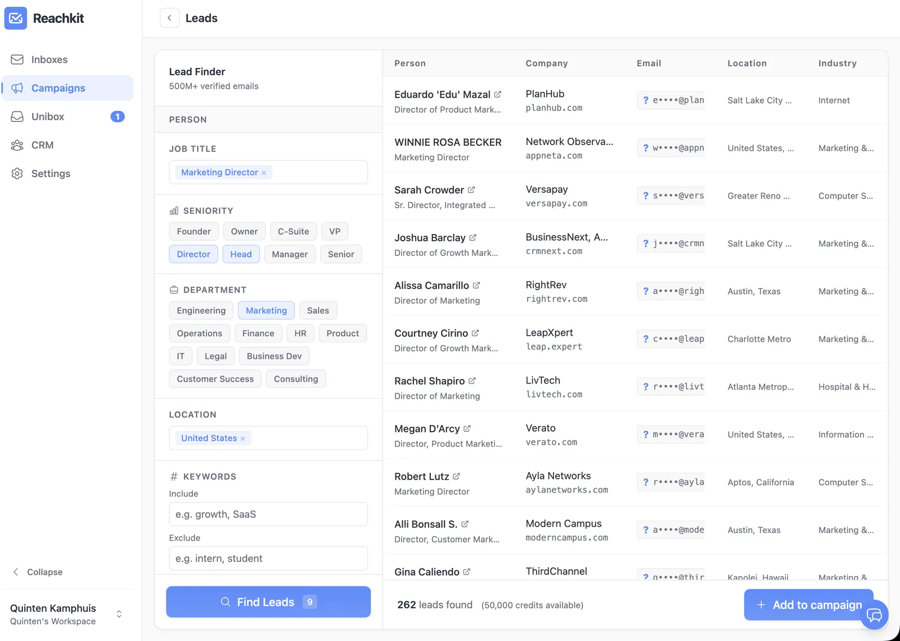
Task: Toggle the Legal department filter
Action: 215,356
